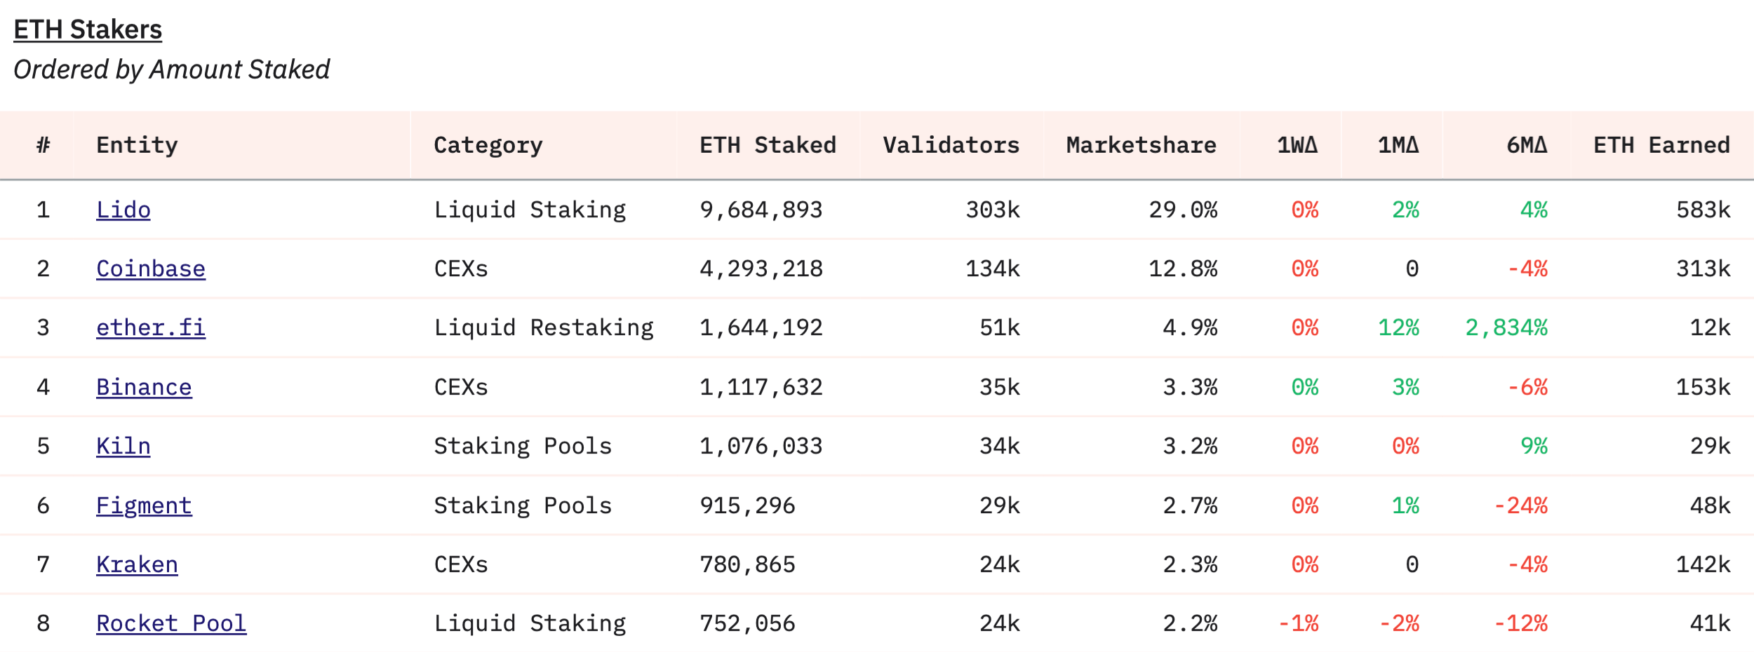Open the Kraken entity link

tap(137, 564)
